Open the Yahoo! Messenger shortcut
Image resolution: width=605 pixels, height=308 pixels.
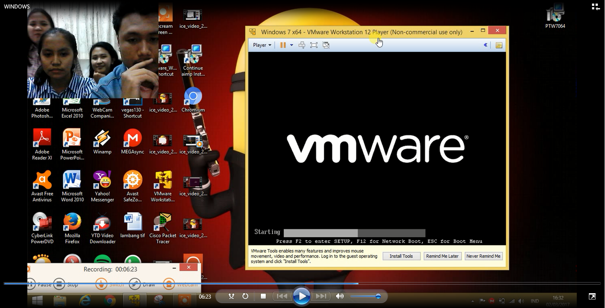pos(102,186)
